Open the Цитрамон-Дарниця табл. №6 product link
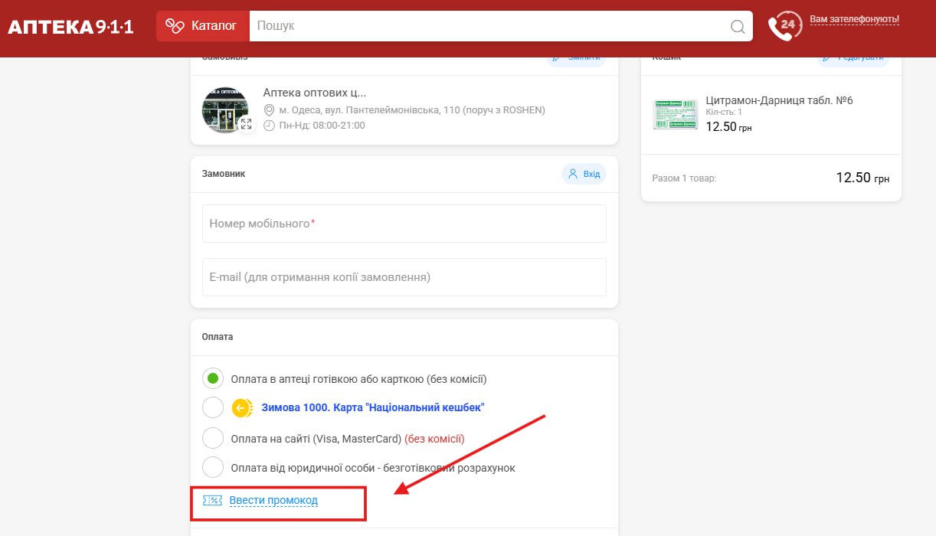Screen dimensions: 936x536 tap(779, 100)
